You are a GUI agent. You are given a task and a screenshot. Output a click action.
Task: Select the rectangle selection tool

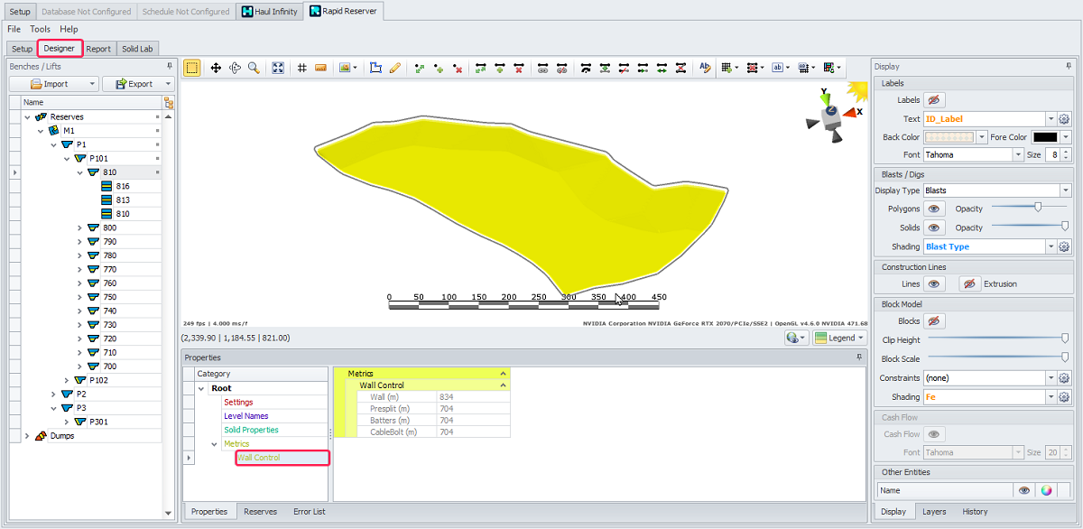[192, 68]
